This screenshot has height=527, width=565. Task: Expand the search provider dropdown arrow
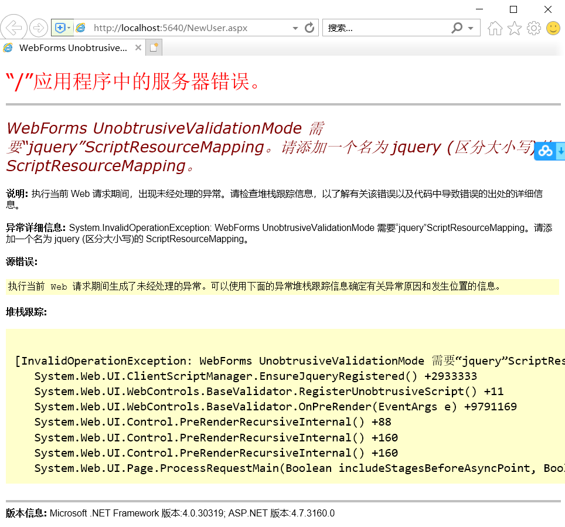(471, 28)
